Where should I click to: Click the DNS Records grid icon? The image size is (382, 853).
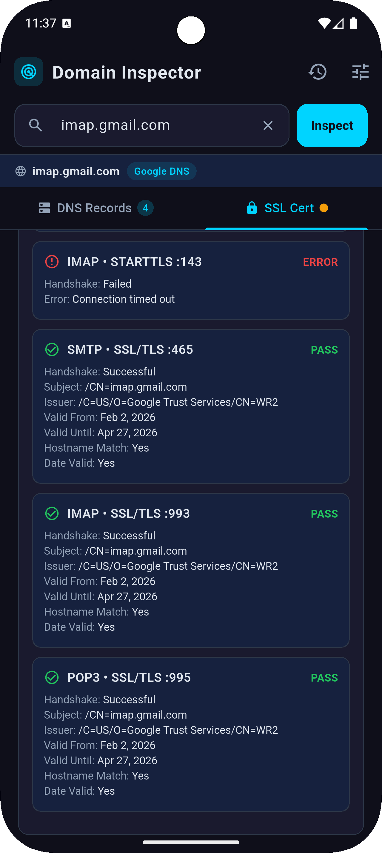point(44,208)
